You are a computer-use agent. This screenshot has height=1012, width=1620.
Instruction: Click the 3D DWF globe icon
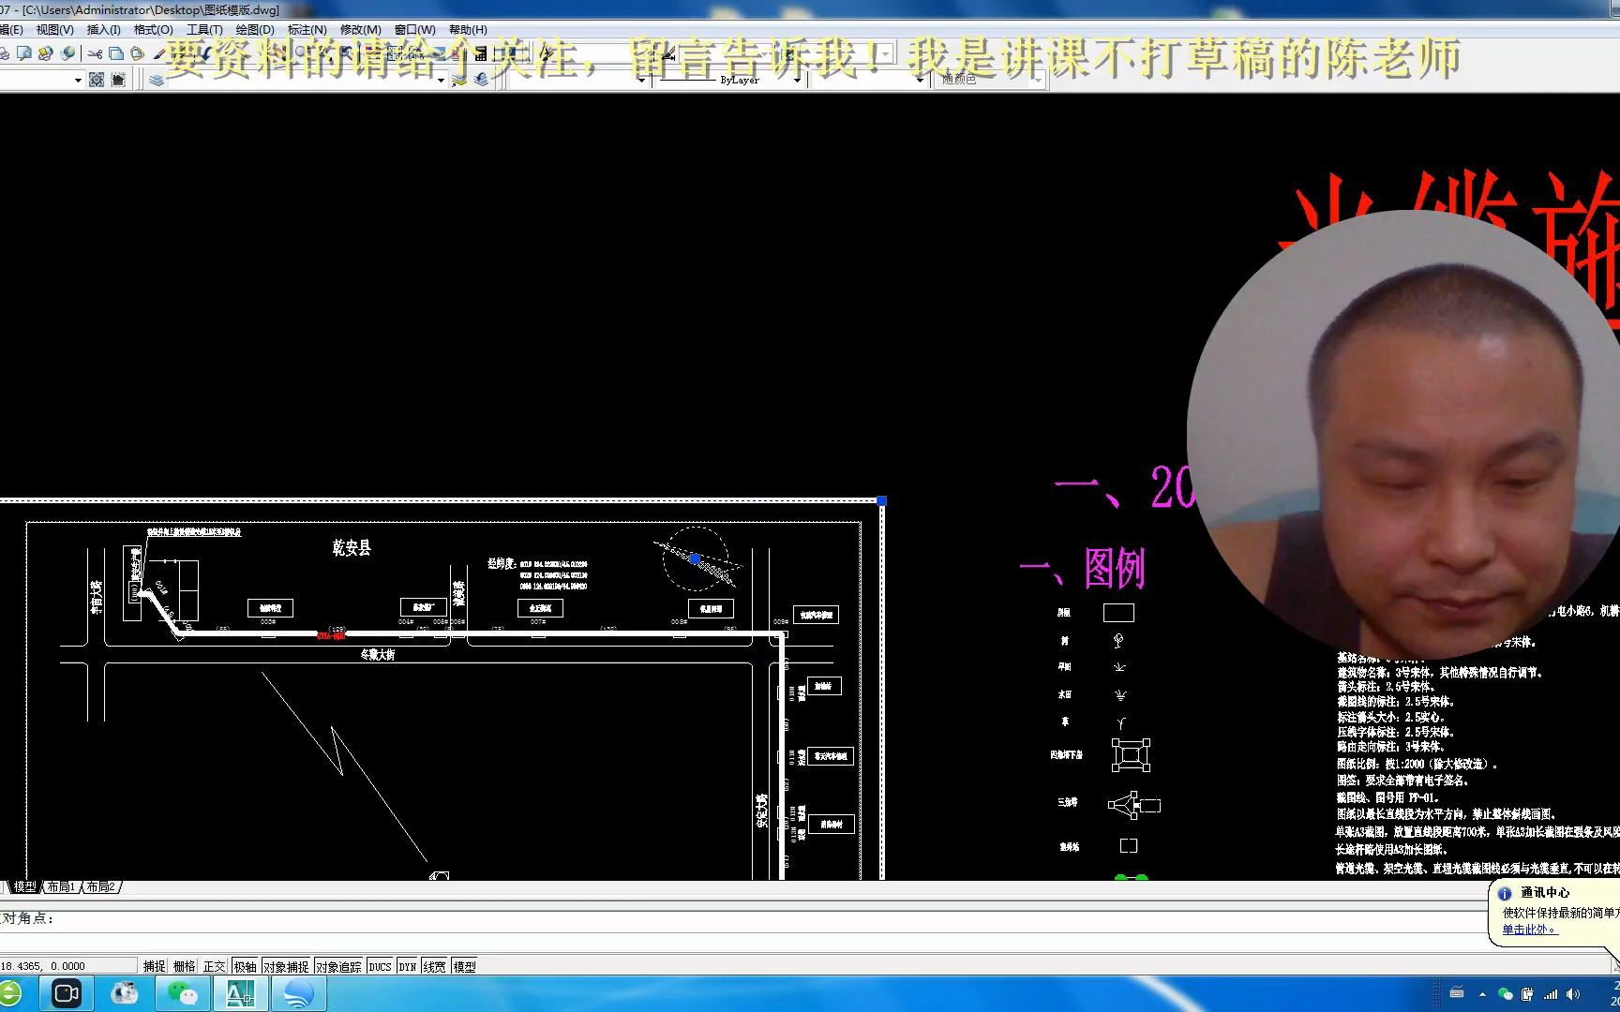(x=67, y=53)
